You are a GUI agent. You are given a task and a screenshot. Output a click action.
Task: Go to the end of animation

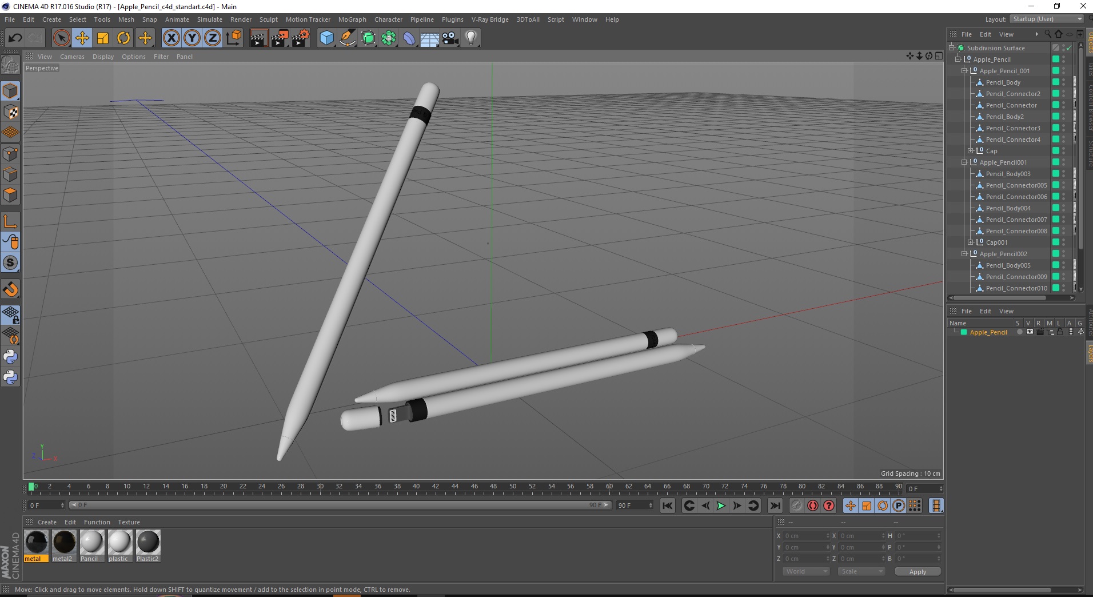[775, 506]
